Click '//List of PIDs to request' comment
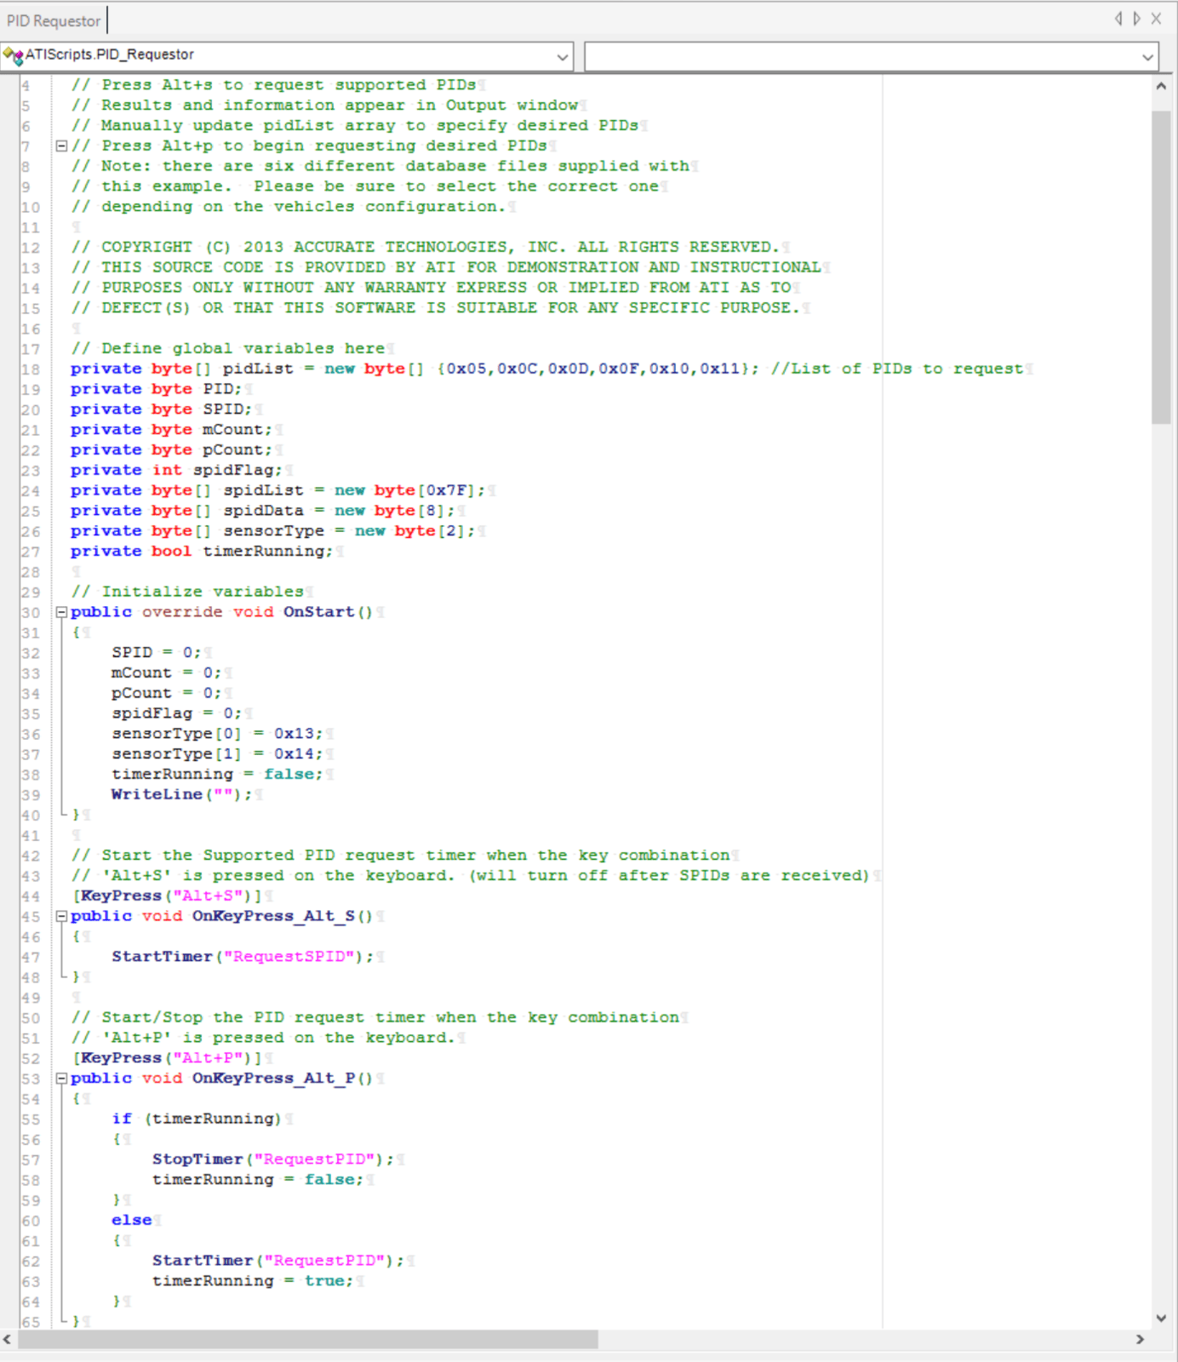Screen dimensions: 1178x1362 [897, 369]
